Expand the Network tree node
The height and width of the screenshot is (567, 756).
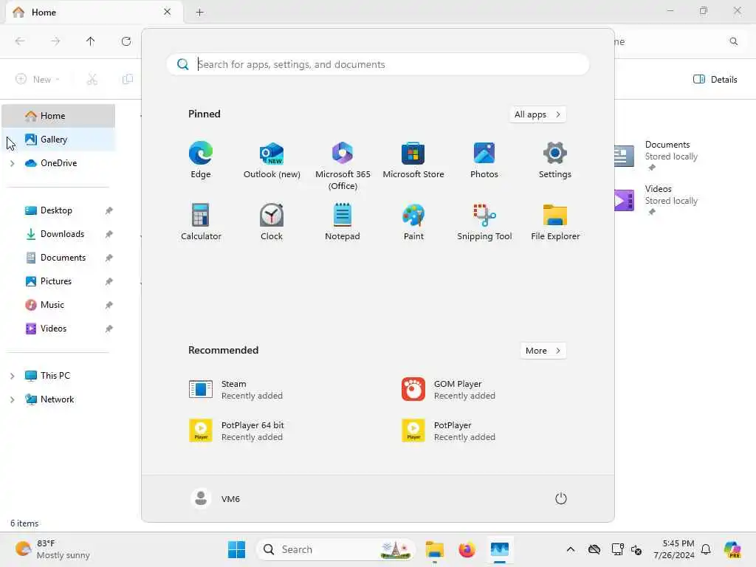[x=12, y=399]
